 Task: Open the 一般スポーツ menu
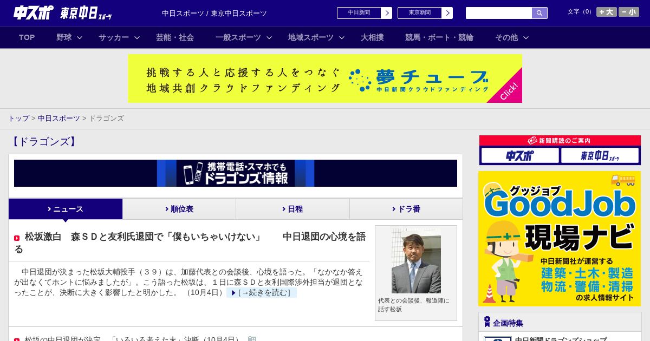[x=238, y=37]
